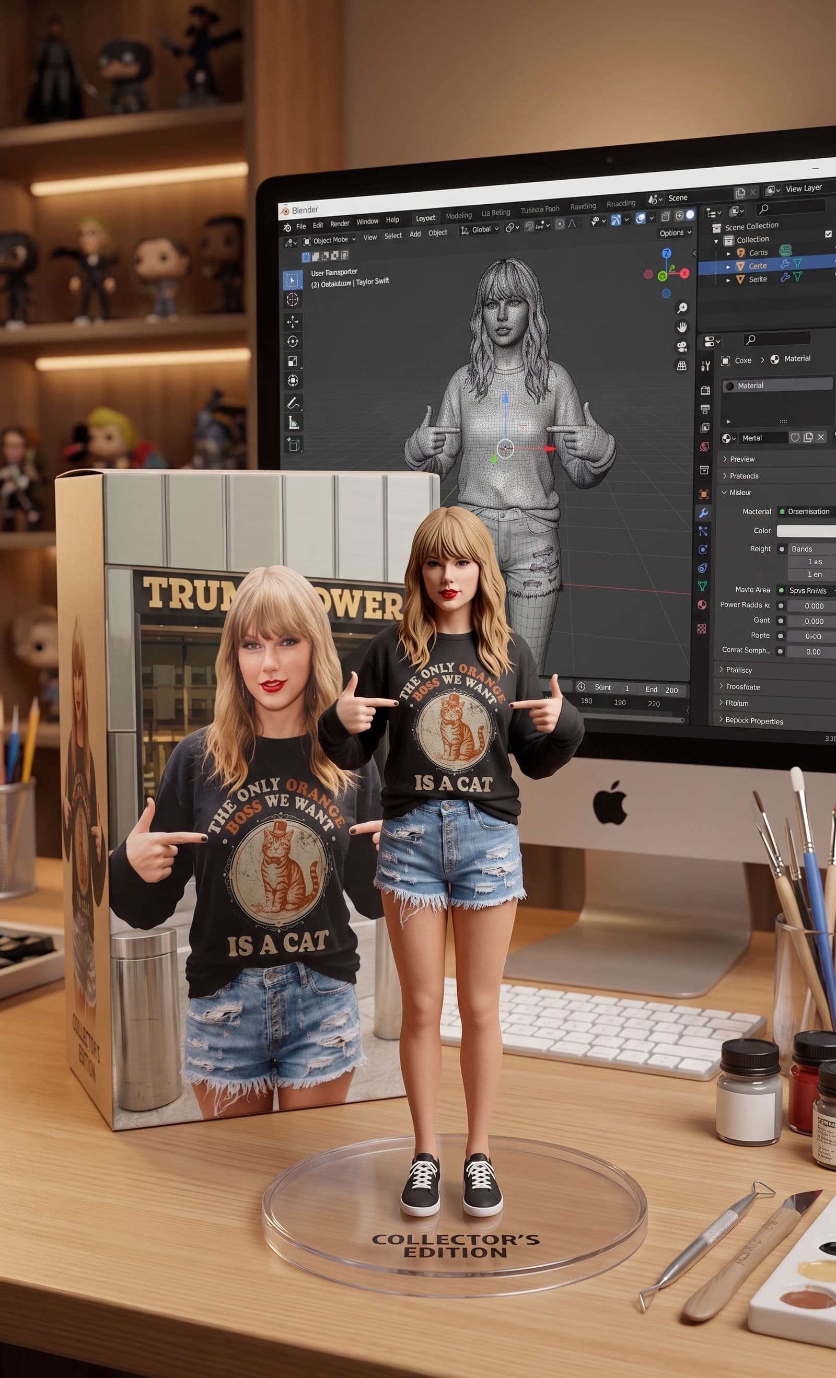Toggle the dot beside Power Radds value
Image resolution: width=836 pixels, height=1378 pixels.
click(781, 605)
